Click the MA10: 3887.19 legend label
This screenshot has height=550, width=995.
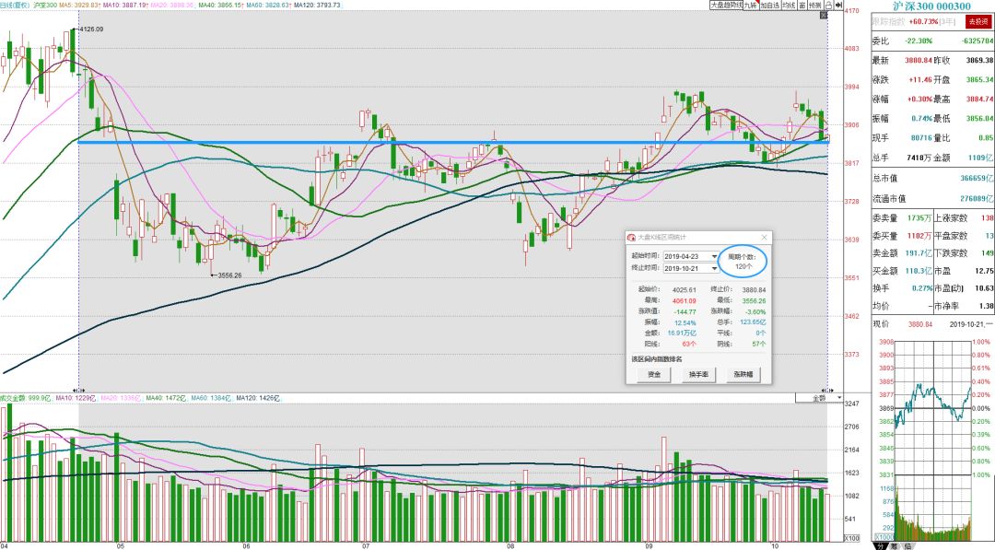coord(125,6)
